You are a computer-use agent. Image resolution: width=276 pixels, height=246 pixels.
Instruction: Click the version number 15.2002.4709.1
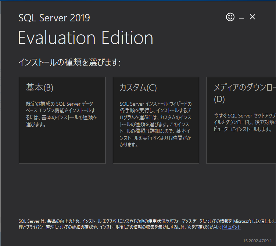click(x=257, y=241)
